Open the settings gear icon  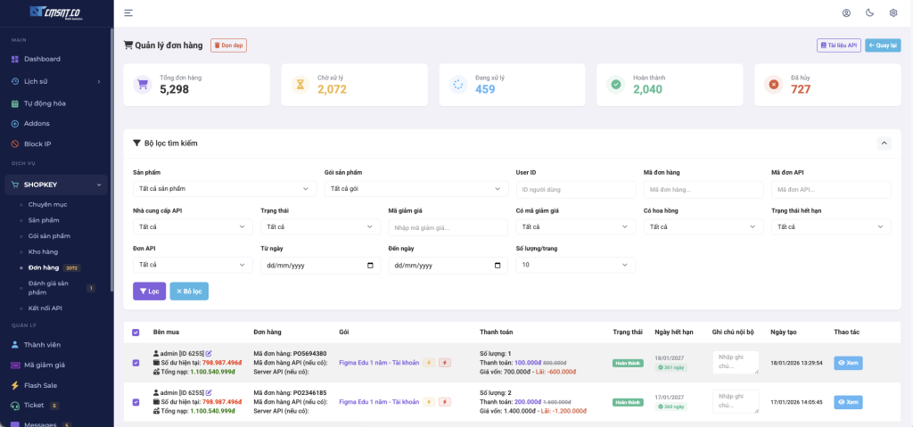893,12
